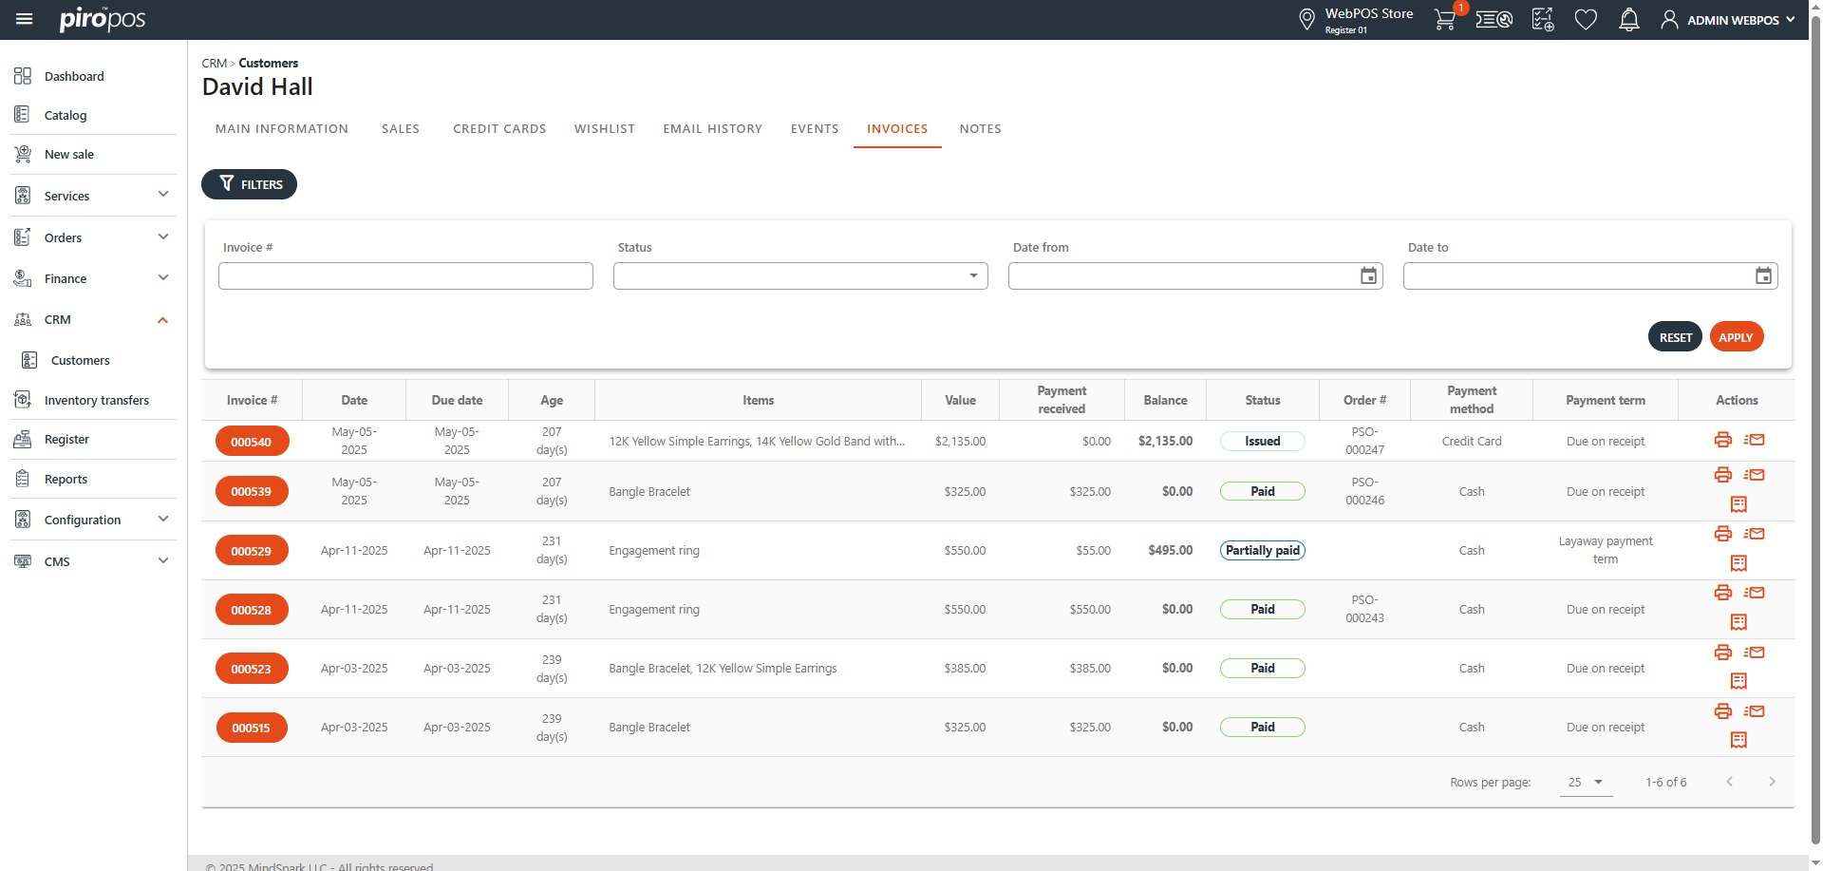Switch to the Email History tab
1823x871 pixels.
coord(712,129)
